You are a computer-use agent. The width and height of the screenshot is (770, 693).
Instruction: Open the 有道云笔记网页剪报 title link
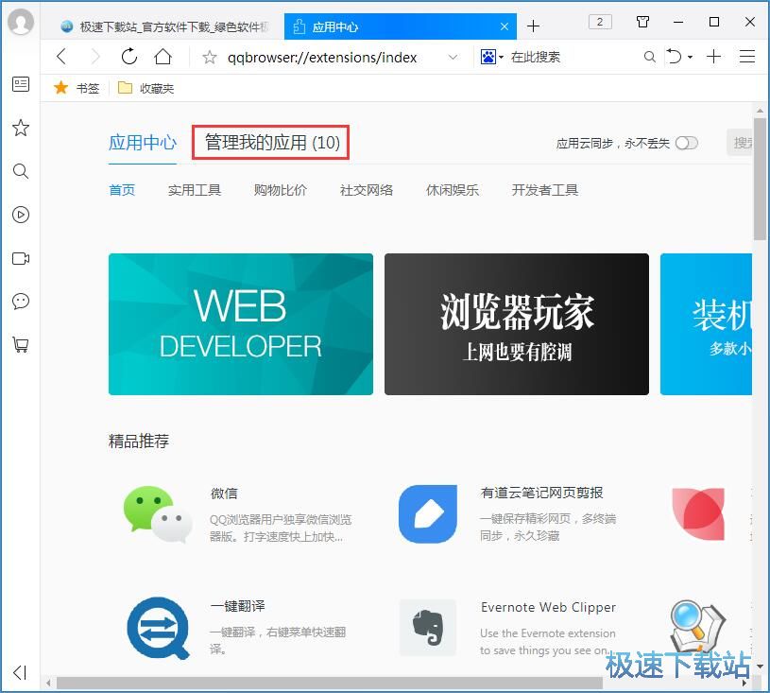point(541,493)
